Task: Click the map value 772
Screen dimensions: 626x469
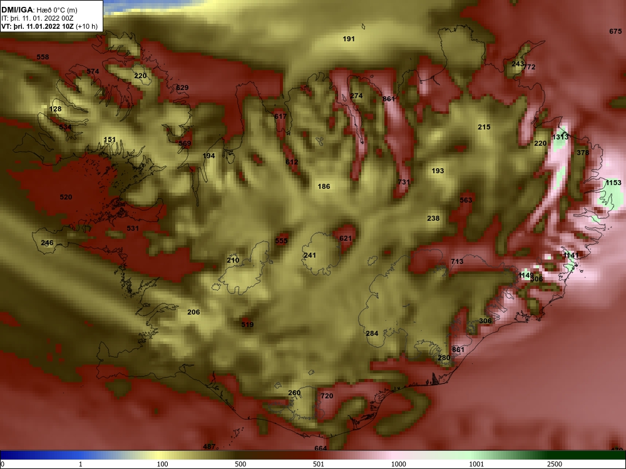Action: (x=530, y=67)
